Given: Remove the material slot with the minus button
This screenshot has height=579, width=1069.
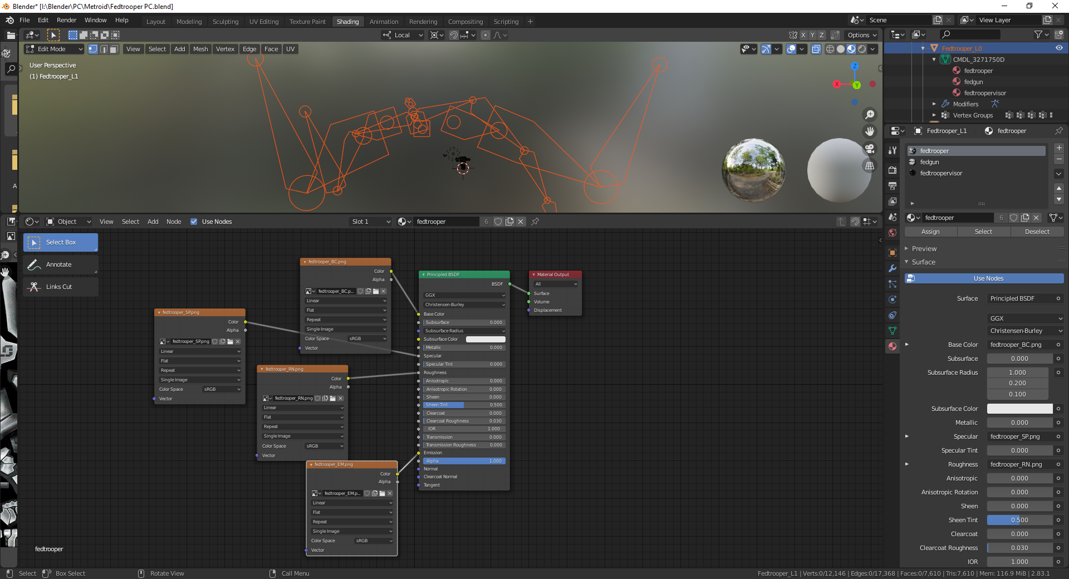Looking at the screenshot, I should coord(1059,160).
